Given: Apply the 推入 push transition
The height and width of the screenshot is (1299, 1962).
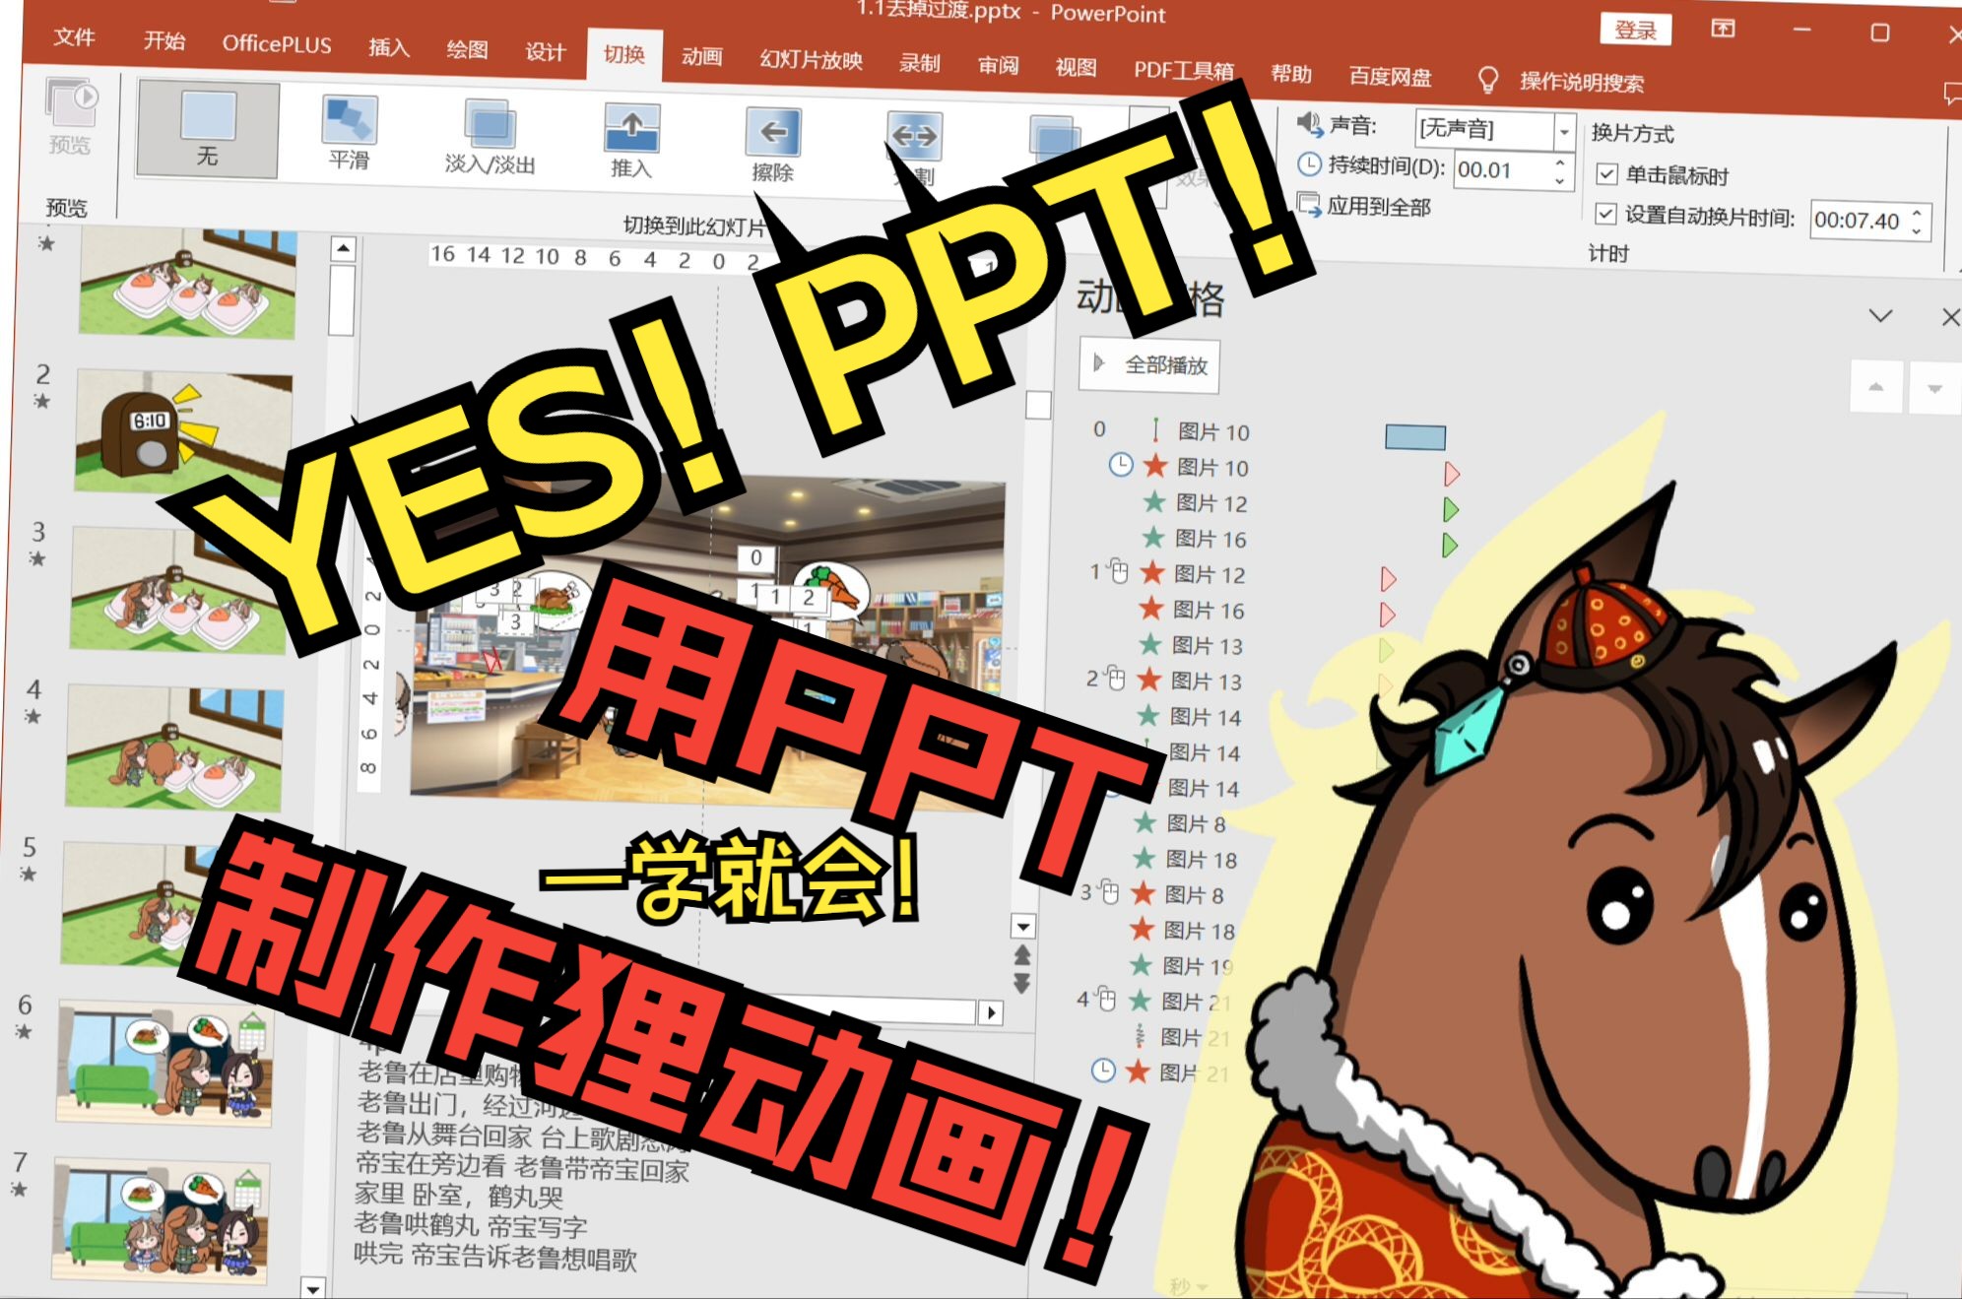Looking at the screenshot, I should 630,143.
